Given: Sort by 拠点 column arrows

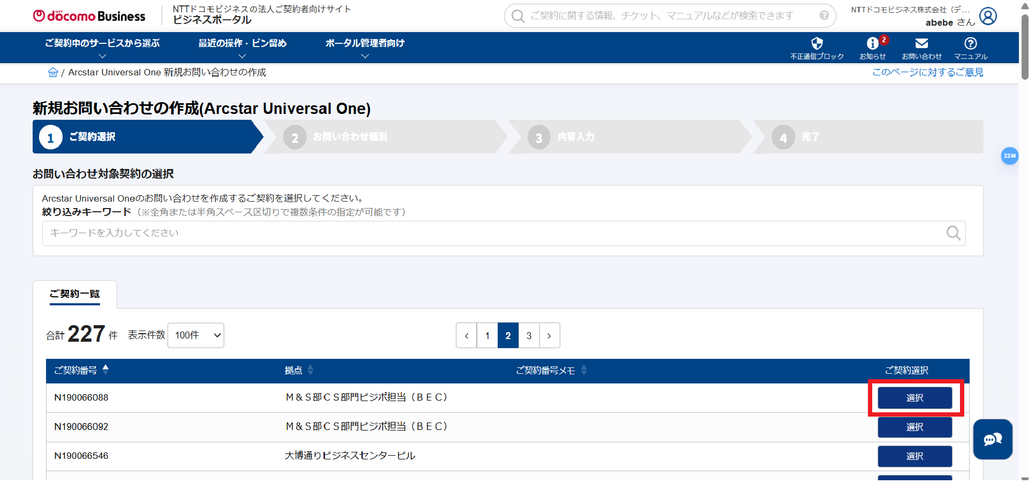Looking at the screenshot, I should point(310,370).
